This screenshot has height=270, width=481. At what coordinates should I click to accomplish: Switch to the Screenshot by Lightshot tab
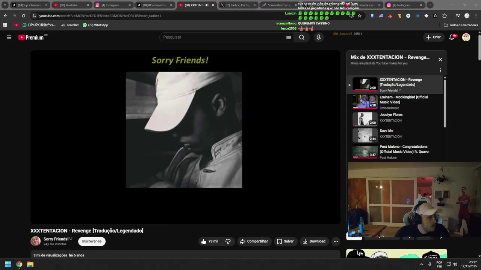point(279,5)
